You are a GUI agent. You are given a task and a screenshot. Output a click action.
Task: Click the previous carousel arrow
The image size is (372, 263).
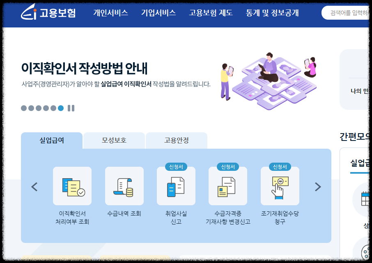click(34, 187)
